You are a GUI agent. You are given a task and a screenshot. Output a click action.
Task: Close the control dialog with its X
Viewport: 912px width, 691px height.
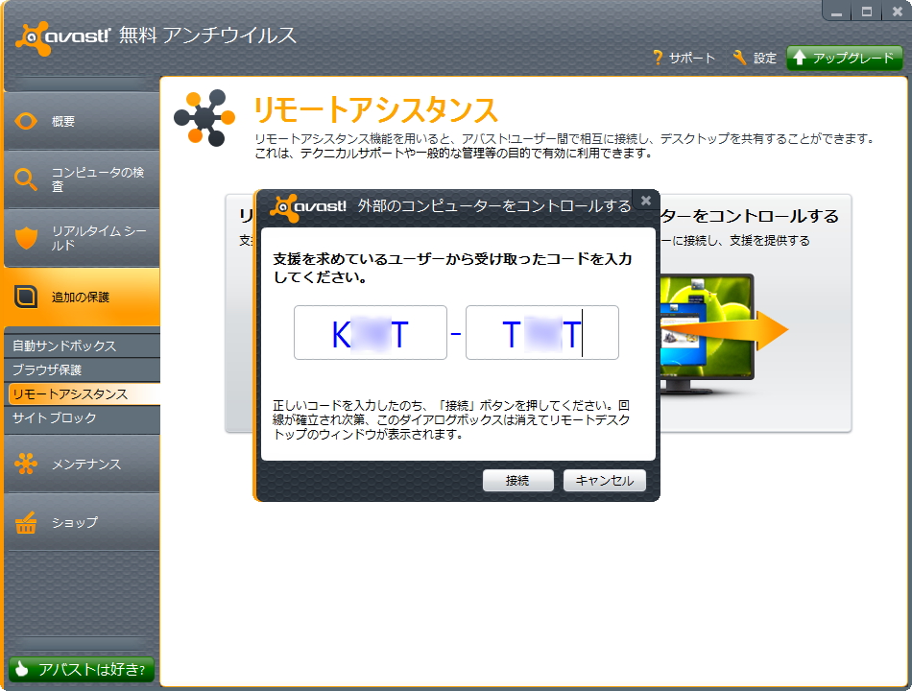(x=647, y=202)
